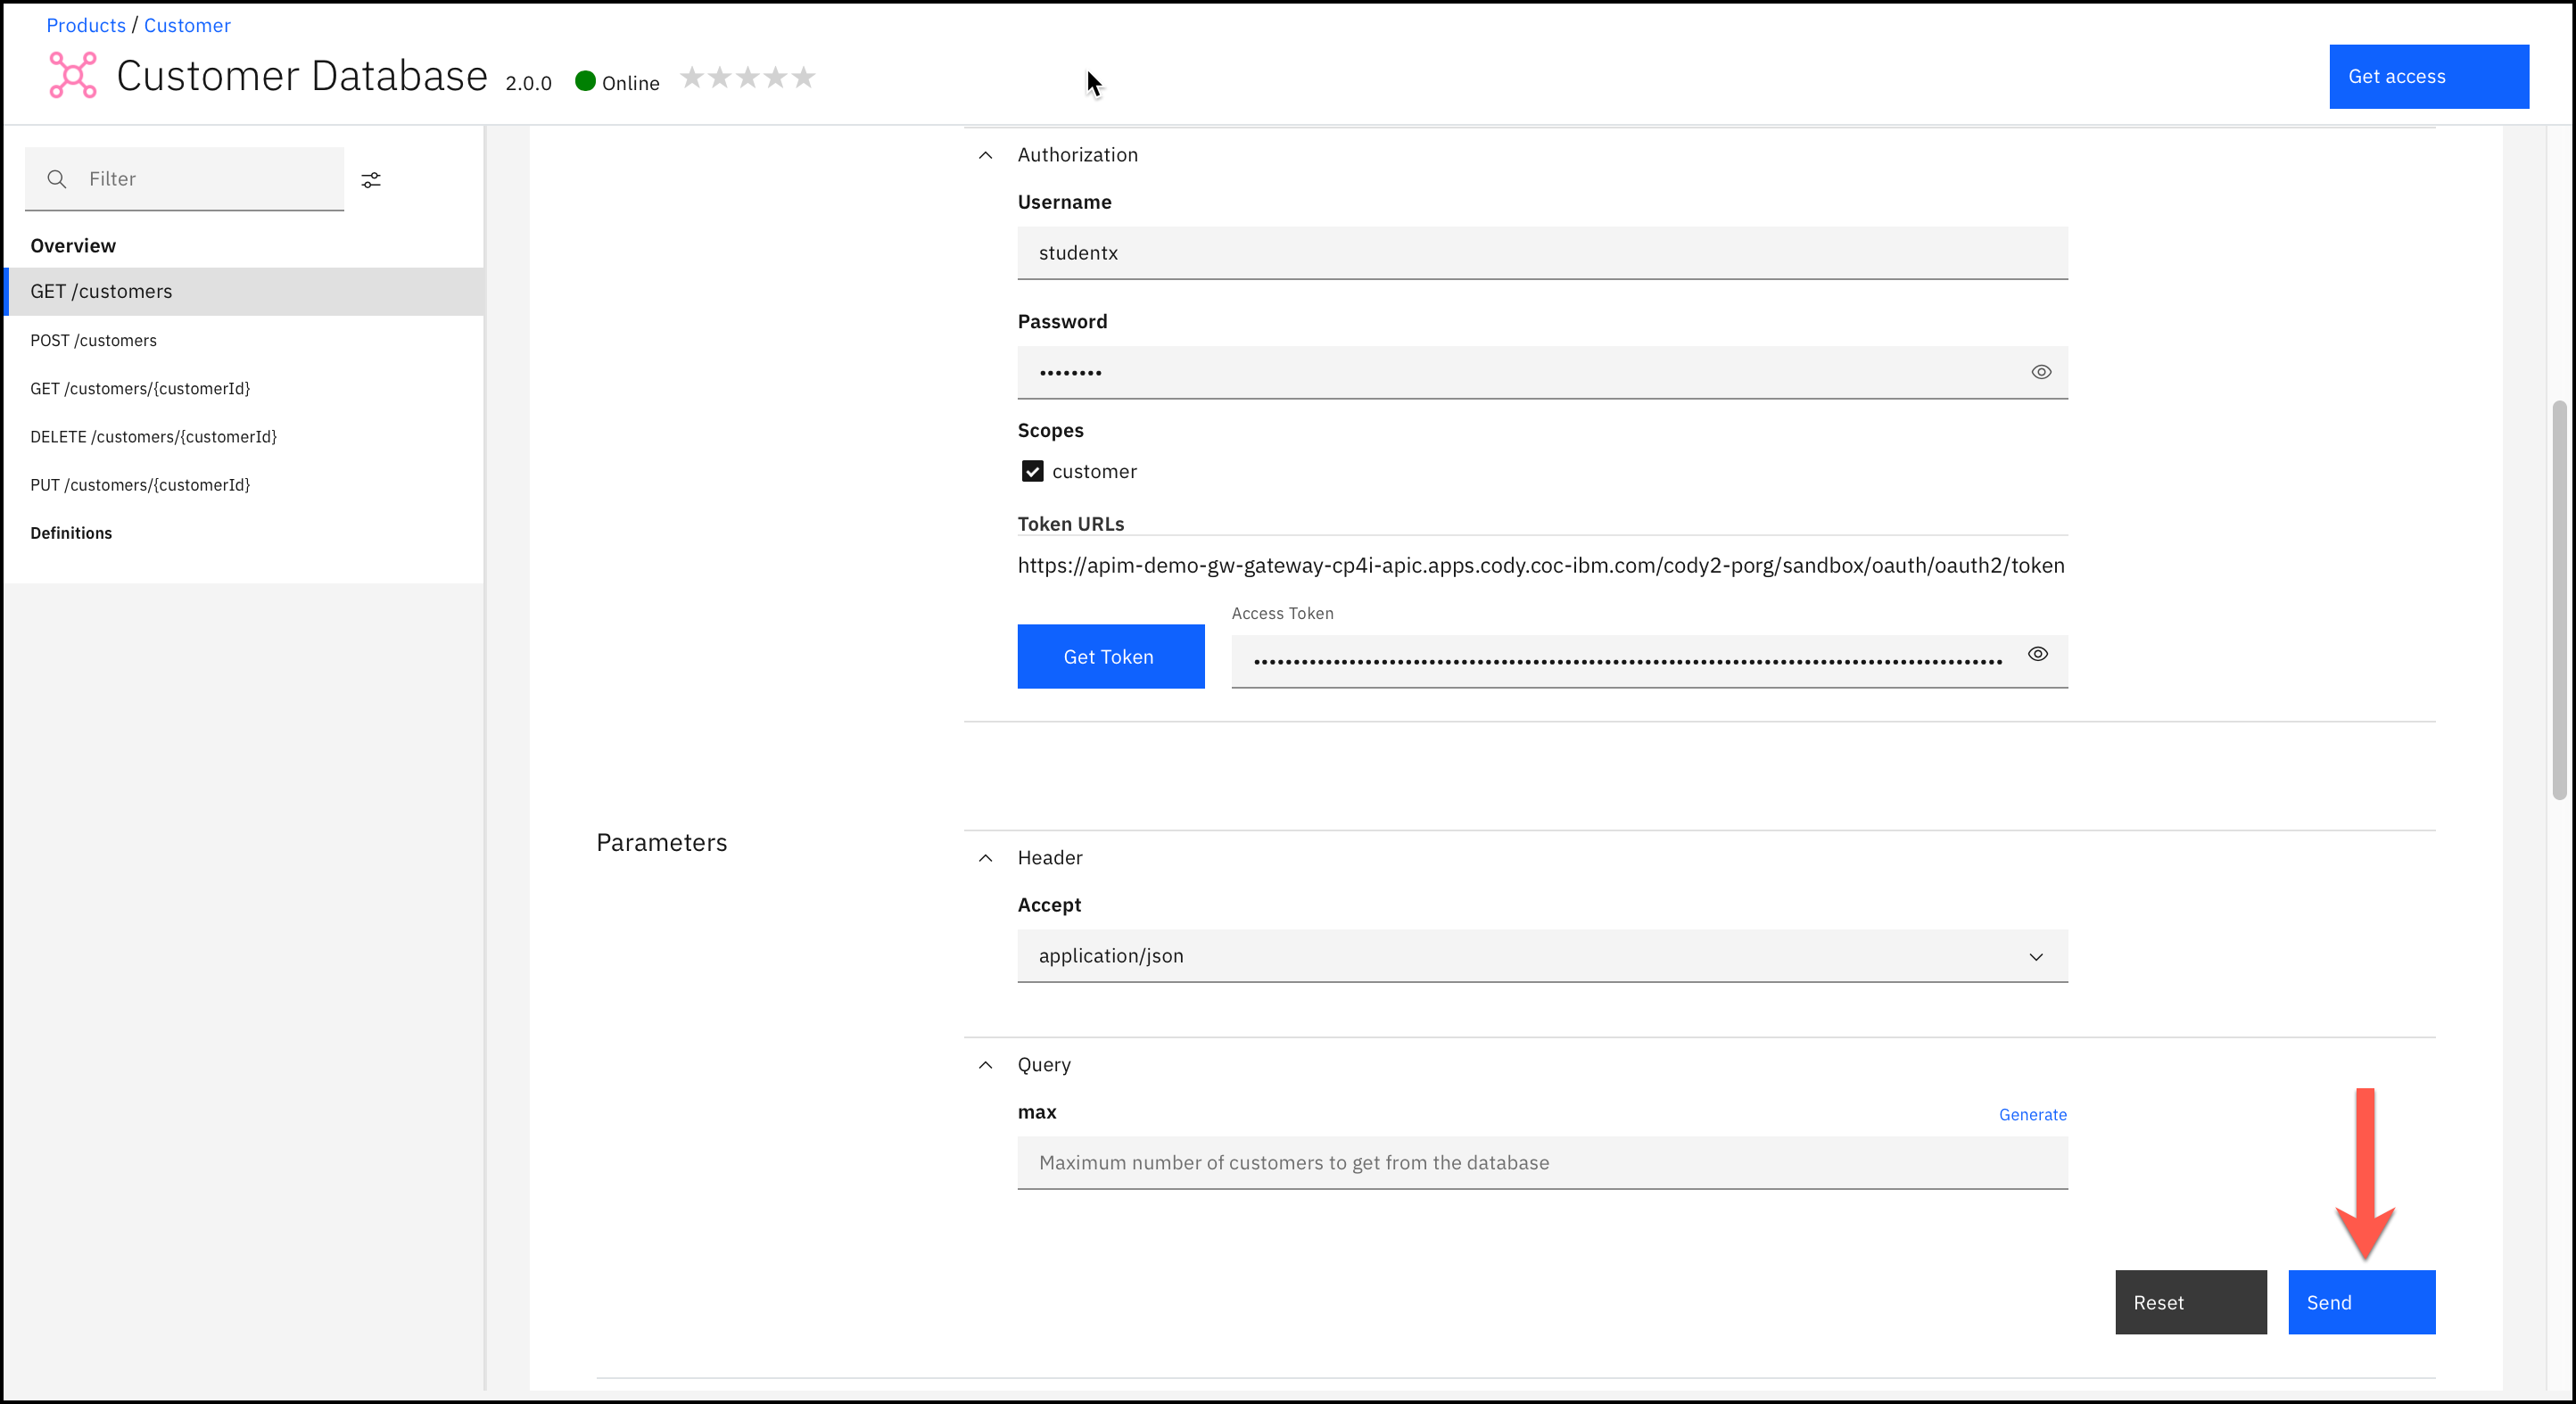
Task: Reveal the access token using eye icon
Action: click(x=2037, y=654)
